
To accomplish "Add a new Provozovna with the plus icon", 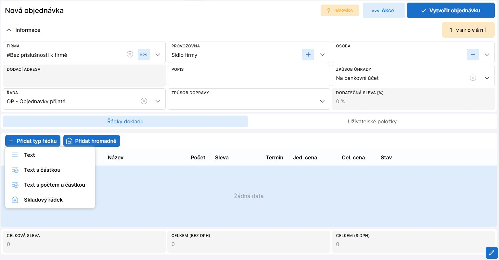I will [308, 55].
